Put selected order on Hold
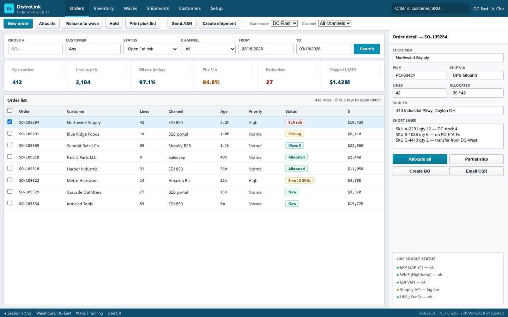 point(114,24)
